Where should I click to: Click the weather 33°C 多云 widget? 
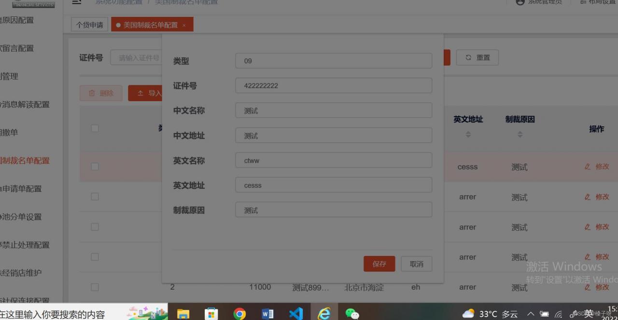490,314
